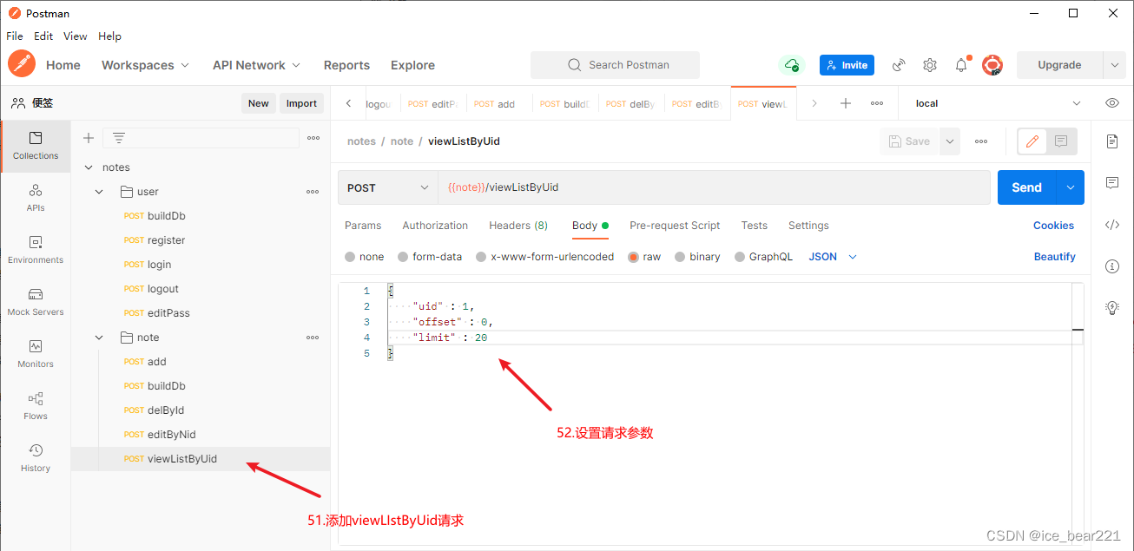Open the APIs sidebar panel
The image size is (1134, 551).
[36, 198]
